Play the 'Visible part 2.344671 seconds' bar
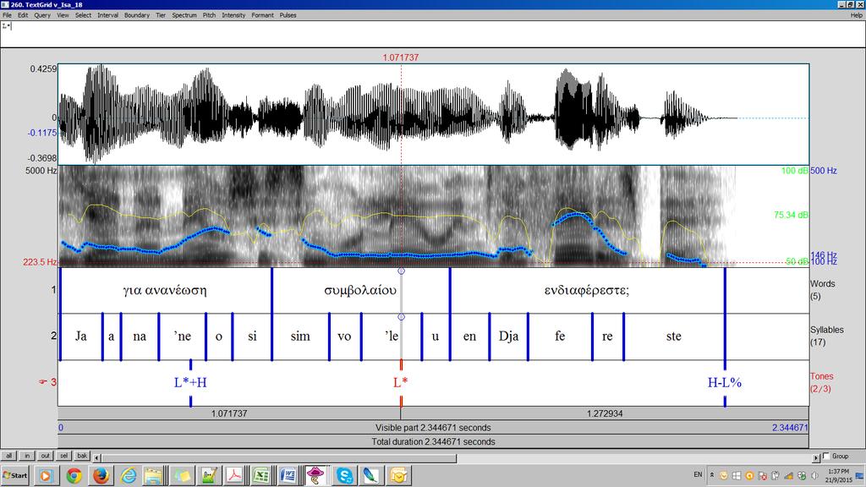Screen dimensions: 866x487 pos(433,427)
